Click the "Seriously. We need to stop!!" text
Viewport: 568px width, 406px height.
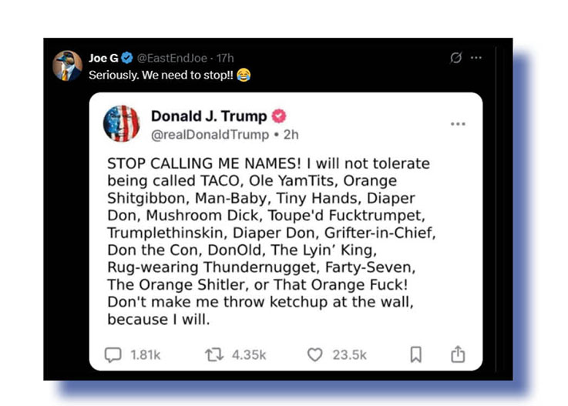click(160, 75)
